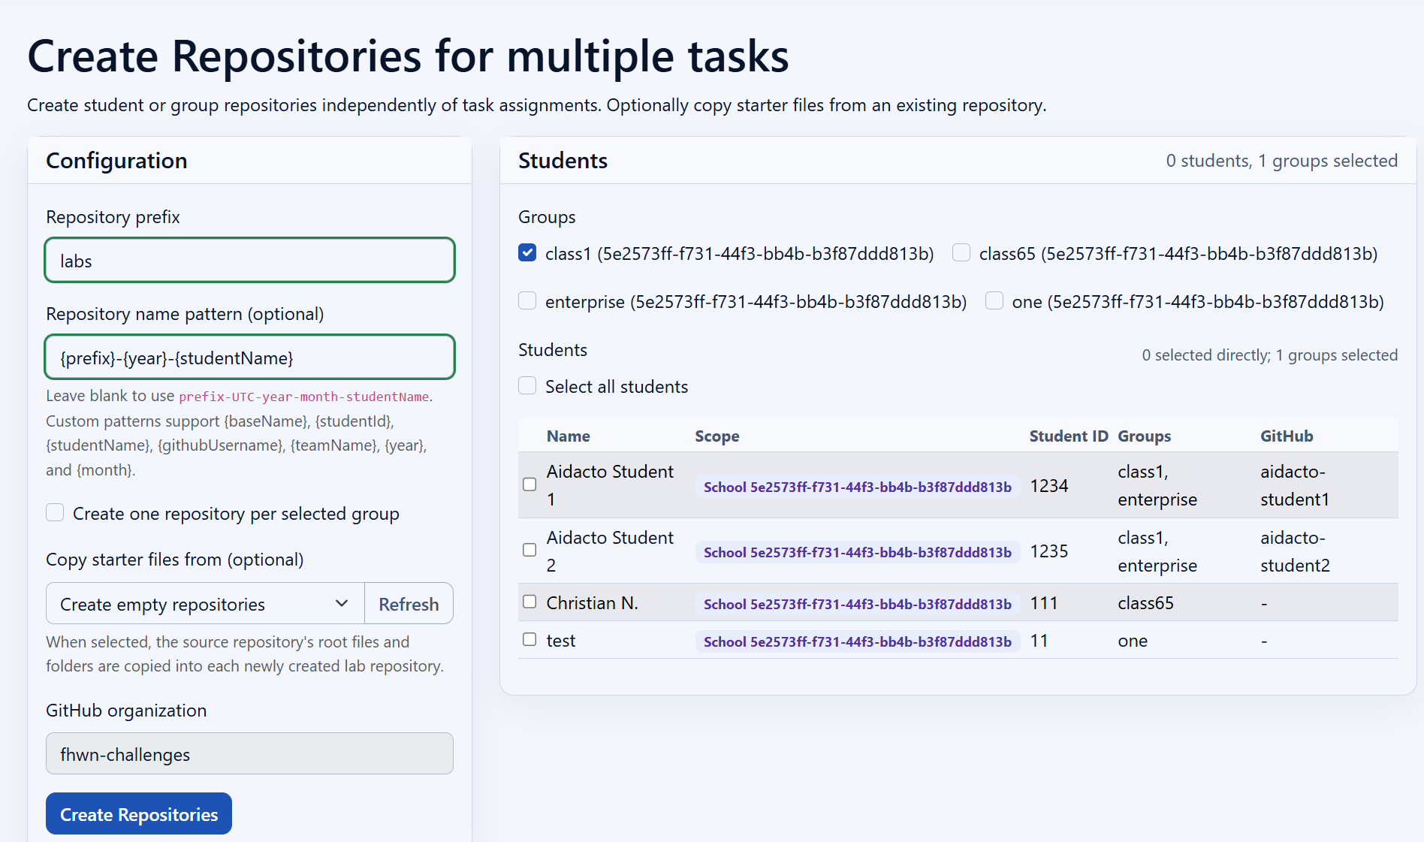Select Aidacto Student 1 row checkbox

(x=529, y=484)
